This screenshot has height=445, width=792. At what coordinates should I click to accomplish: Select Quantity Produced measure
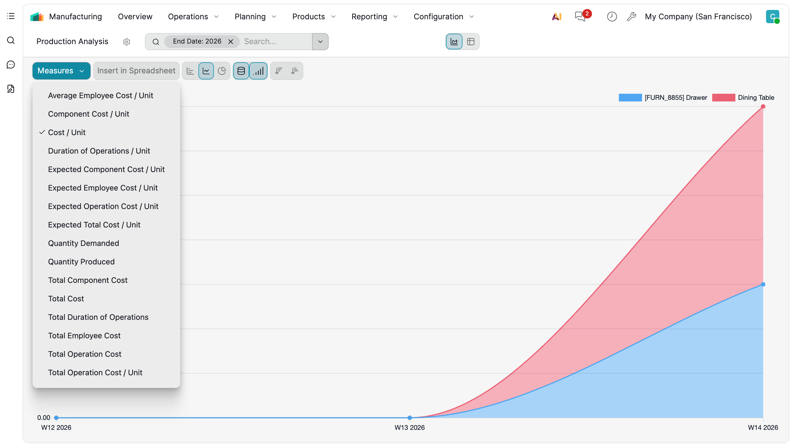[x=81, y=262]
